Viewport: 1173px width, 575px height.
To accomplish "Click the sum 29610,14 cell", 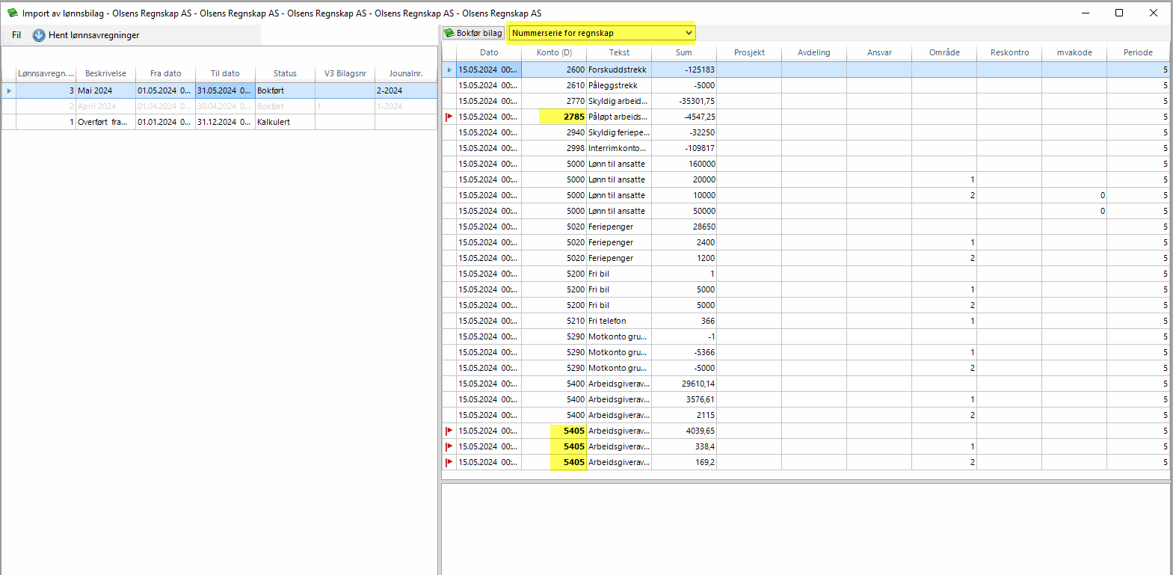I will click(684, 384).
